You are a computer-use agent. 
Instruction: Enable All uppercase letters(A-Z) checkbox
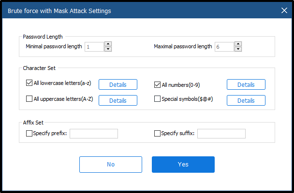click(x=29, y=99)
